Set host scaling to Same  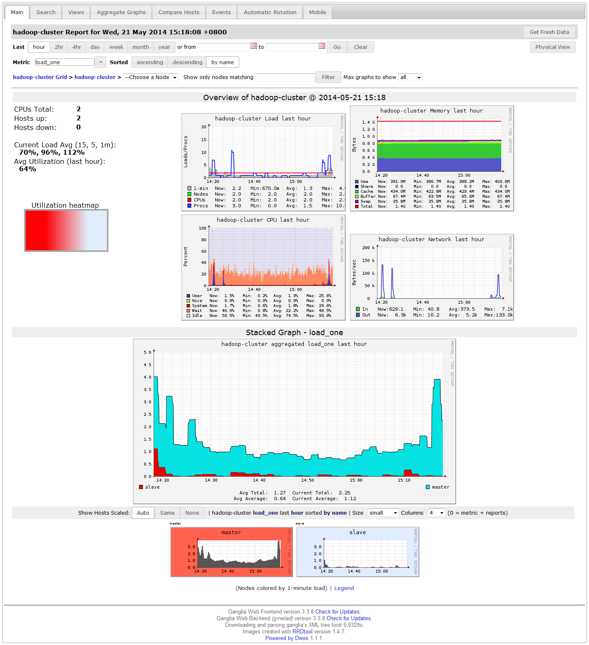click(x=167, y=513)
